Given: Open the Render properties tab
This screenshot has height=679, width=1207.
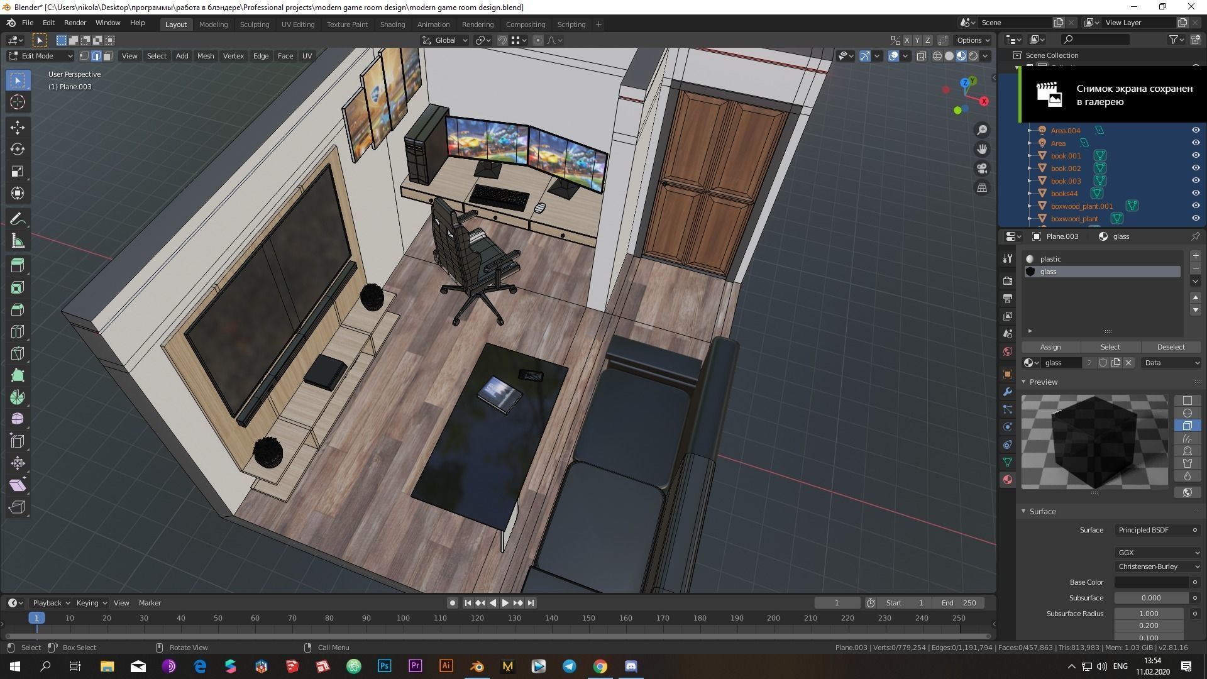Looking at the screenshot, I should pyautogui.click(x=1008, y=280).
